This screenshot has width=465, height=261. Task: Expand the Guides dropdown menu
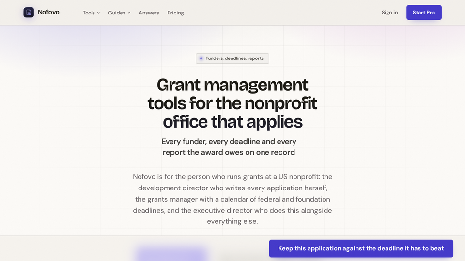pyautogui.click(x=119, y=13)
